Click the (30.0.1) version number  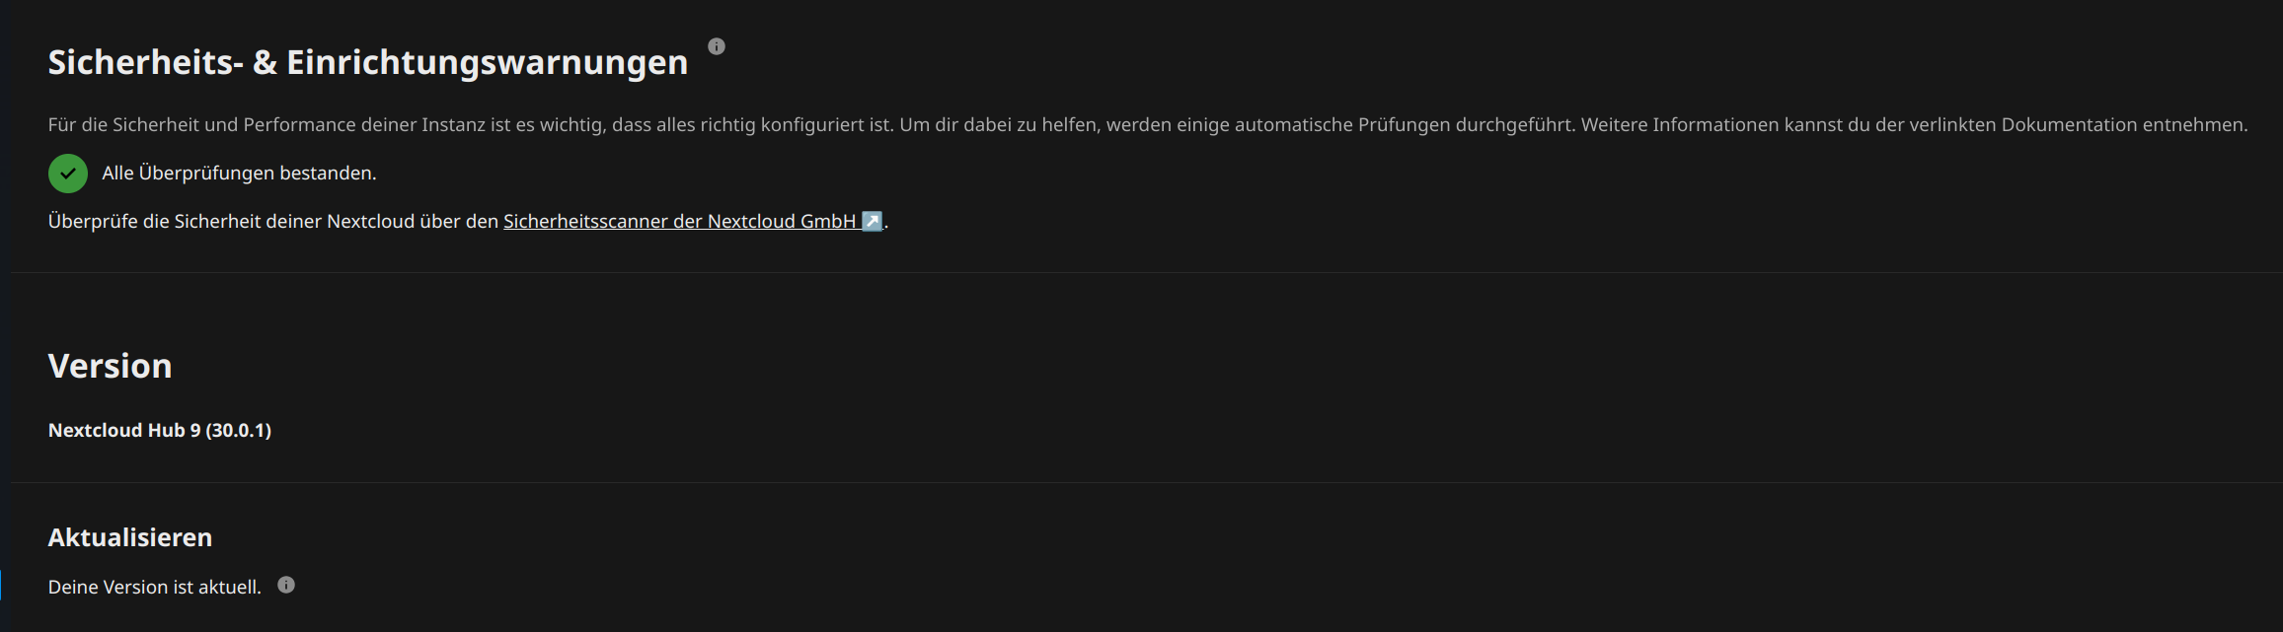pyautogui.click(x=238, y=430)
